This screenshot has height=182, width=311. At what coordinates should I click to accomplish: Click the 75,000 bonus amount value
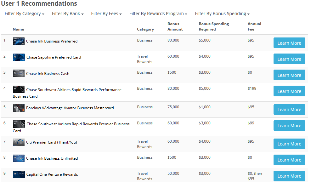173,107
